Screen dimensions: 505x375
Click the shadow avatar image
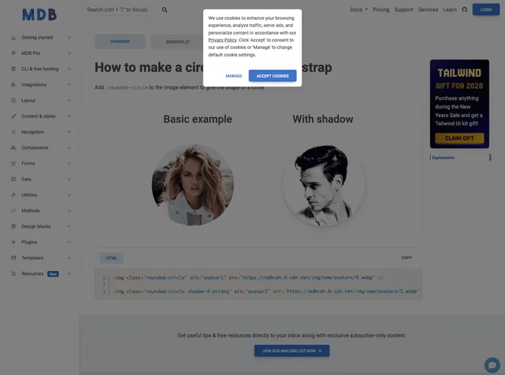(x=324, y=185)
